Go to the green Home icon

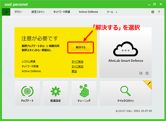pyautogui.click(x=6, y=12)
